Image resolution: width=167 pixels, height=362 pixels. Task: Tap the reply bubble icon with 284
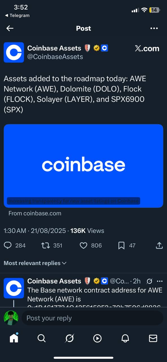(x=8, y=245)
